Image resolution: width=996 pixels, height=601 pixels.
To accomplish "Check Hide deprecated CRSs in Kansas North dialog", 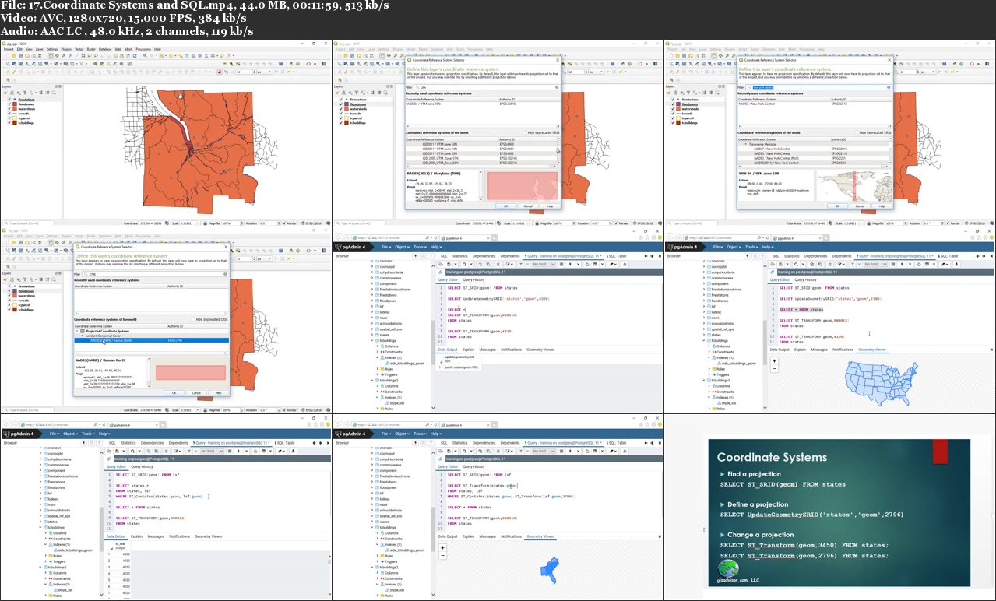I will pyautogui.click(x=193, y=319).
